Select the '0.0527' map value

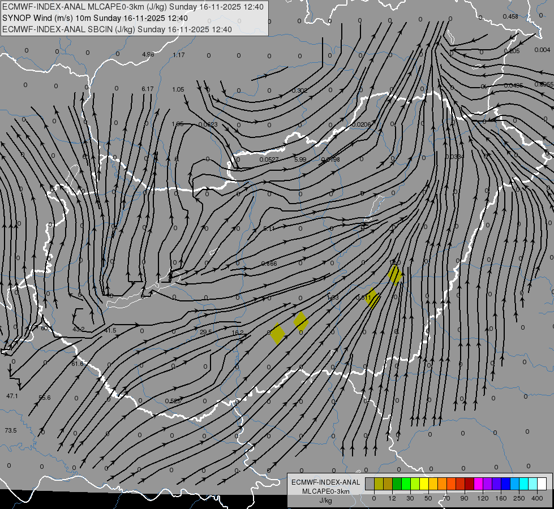(x=269, y=159)
